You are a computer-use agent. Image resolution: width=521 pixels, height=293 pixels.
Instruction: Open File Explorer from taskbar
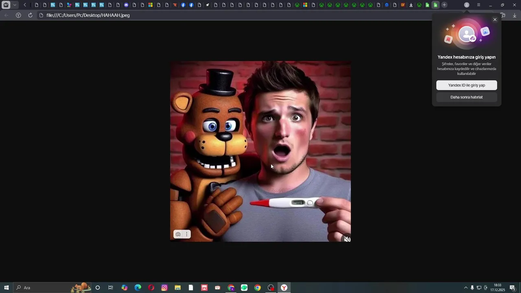click(x=178, y=288)
